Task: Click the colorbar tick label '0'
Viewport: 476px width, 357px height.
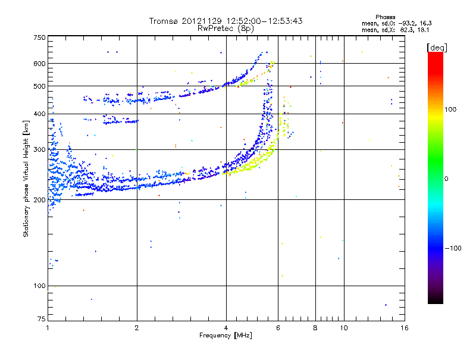Action: [x=446, y=179]
